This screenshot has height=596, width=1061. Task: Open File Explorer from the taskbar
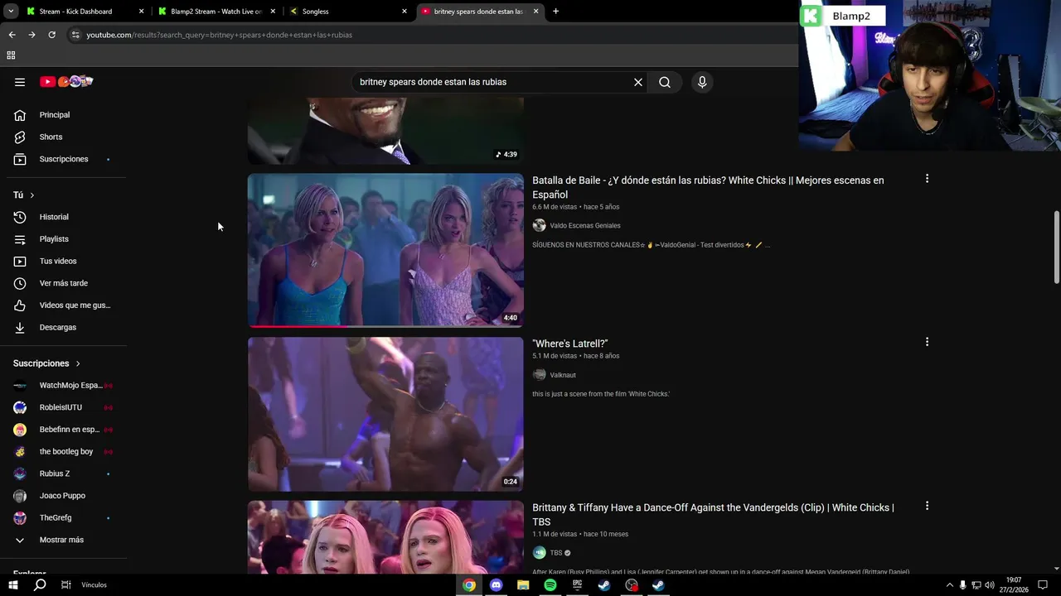coord(523,585)
